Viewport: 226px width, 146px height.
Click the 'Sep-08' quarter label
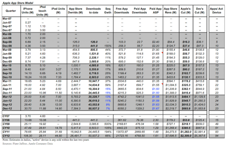[7, 42]
